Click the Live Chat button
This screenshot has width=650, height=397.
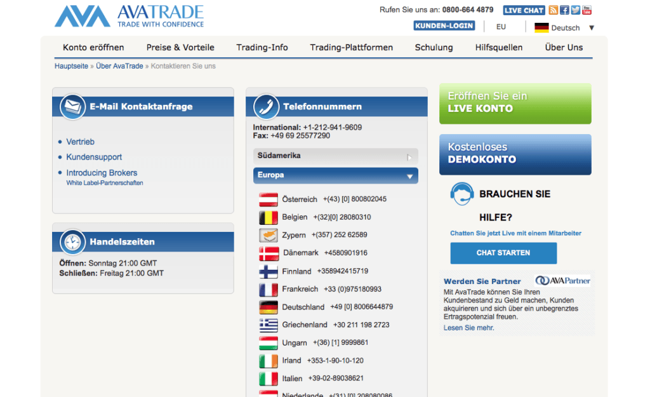[x=524, y=10]
